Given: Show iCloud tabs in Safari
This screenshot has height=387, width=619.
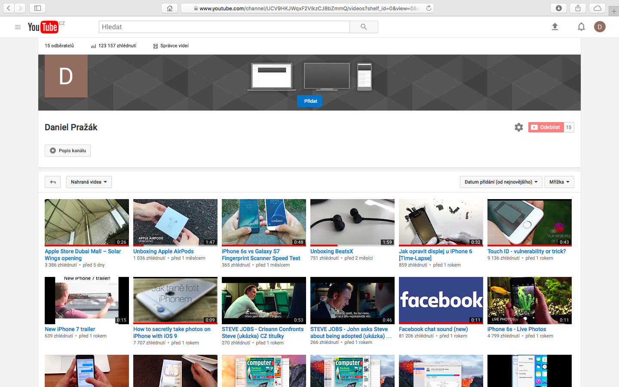Looking at the screenshot, I should (597, 8).
